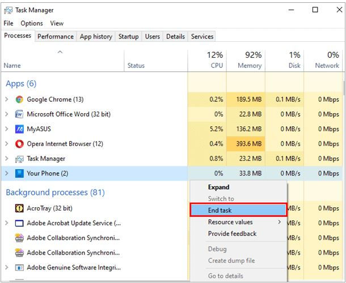Click the Opera Internet Browser icon
Image resolution: width=346 pixels, height=283 pixels.
(19, 144)
